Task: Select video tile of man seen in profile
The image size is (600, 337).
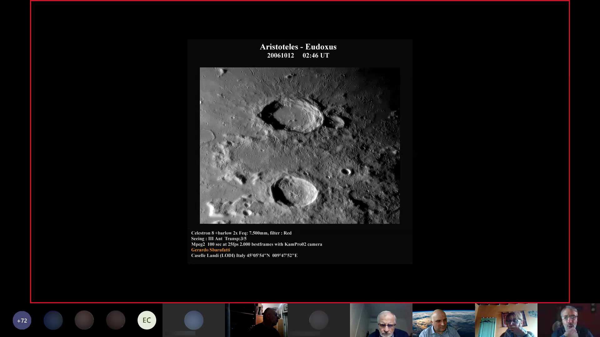Action: 256,320
